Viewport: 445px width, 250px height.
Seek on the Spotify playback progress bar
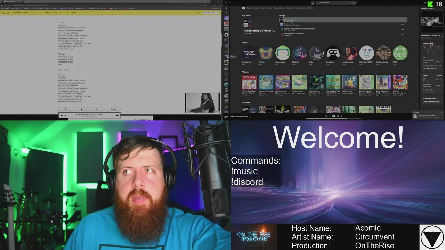tap(334, 119)
